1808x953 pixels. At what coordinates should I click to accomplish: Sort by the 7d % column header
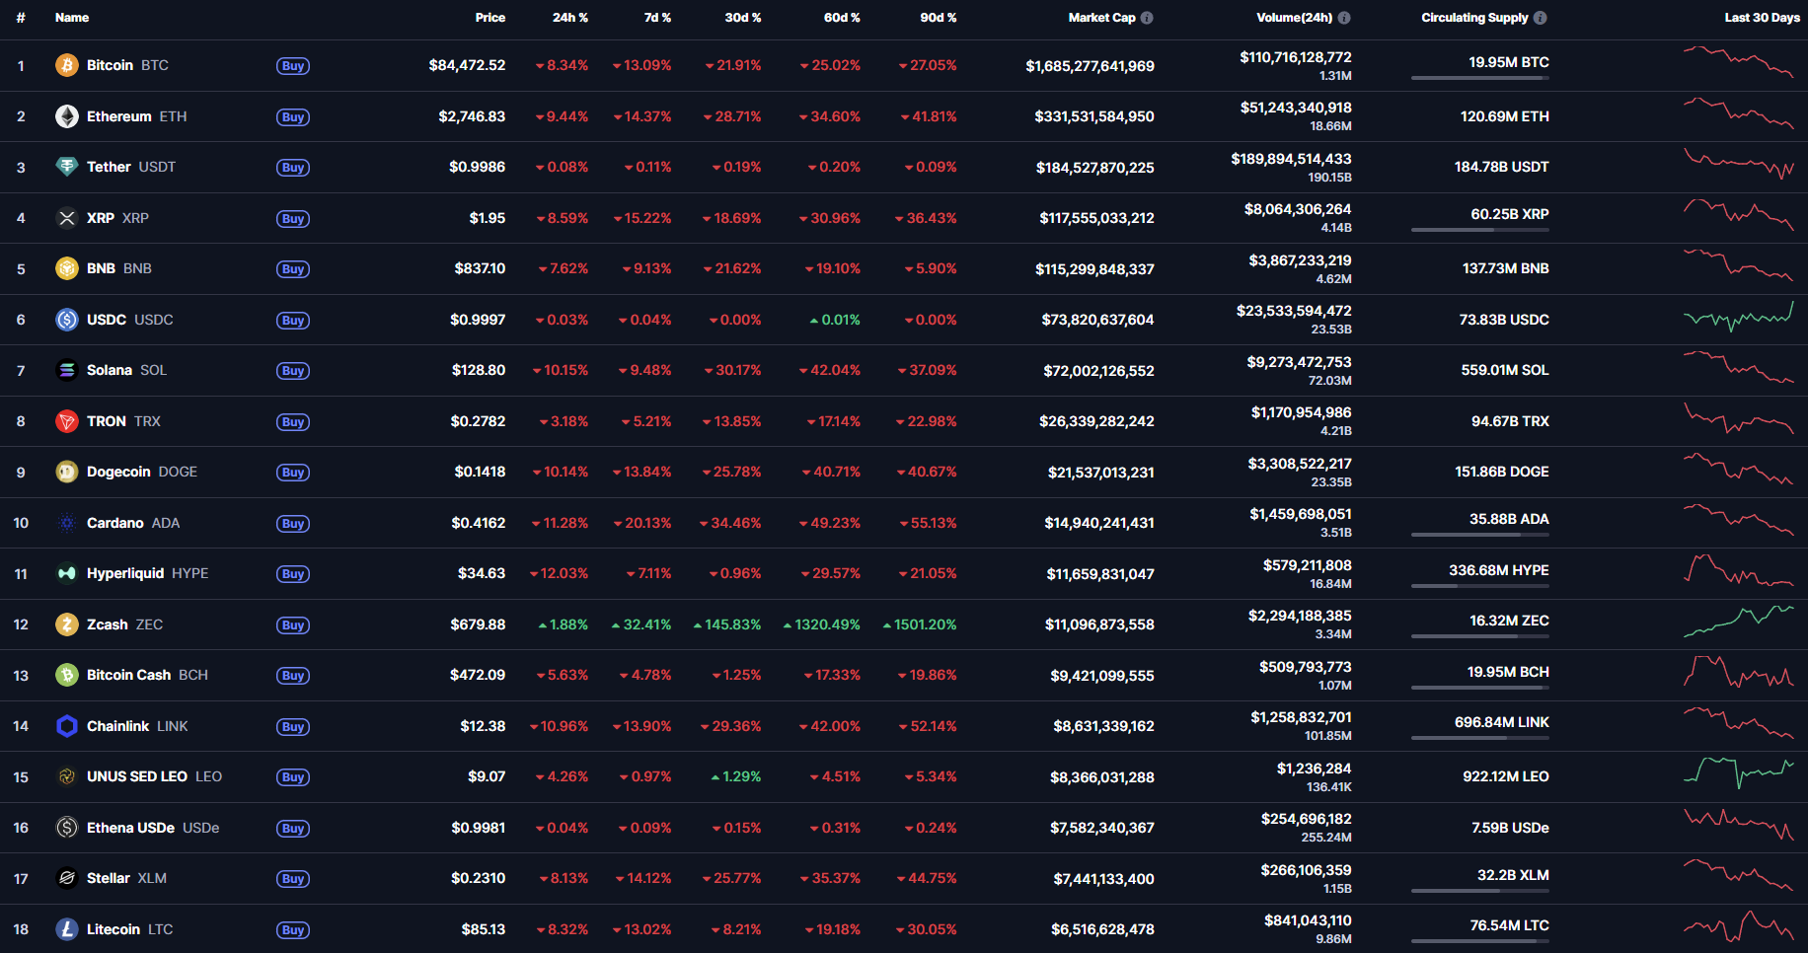(657, 18)
